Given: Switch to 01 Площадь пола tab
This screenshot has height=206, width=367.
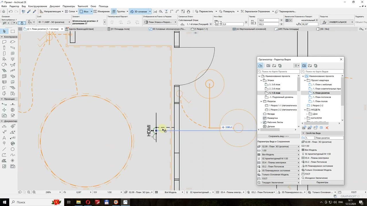Looking at the screenshot, I should pos(120,29).
